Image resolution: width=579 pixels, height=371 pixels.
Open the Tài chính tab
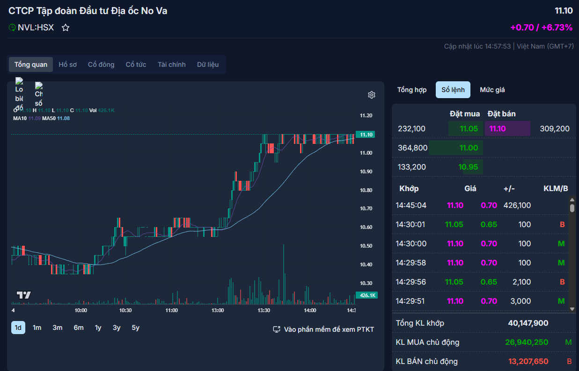[x=171, y=64]
